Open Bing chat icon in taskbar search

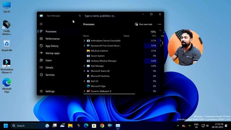[x=47, y=126]
